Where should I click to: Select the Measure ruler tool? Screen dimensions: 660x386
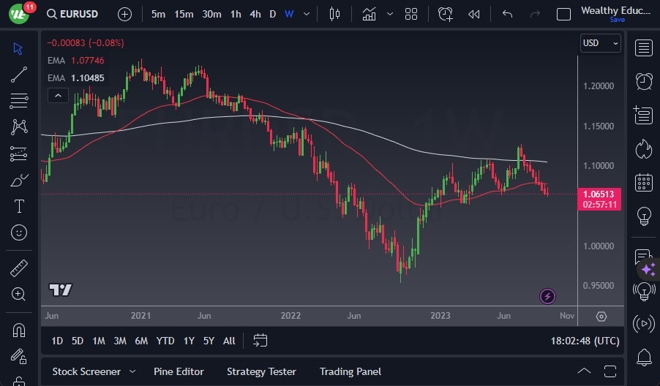tap(19, 268)
